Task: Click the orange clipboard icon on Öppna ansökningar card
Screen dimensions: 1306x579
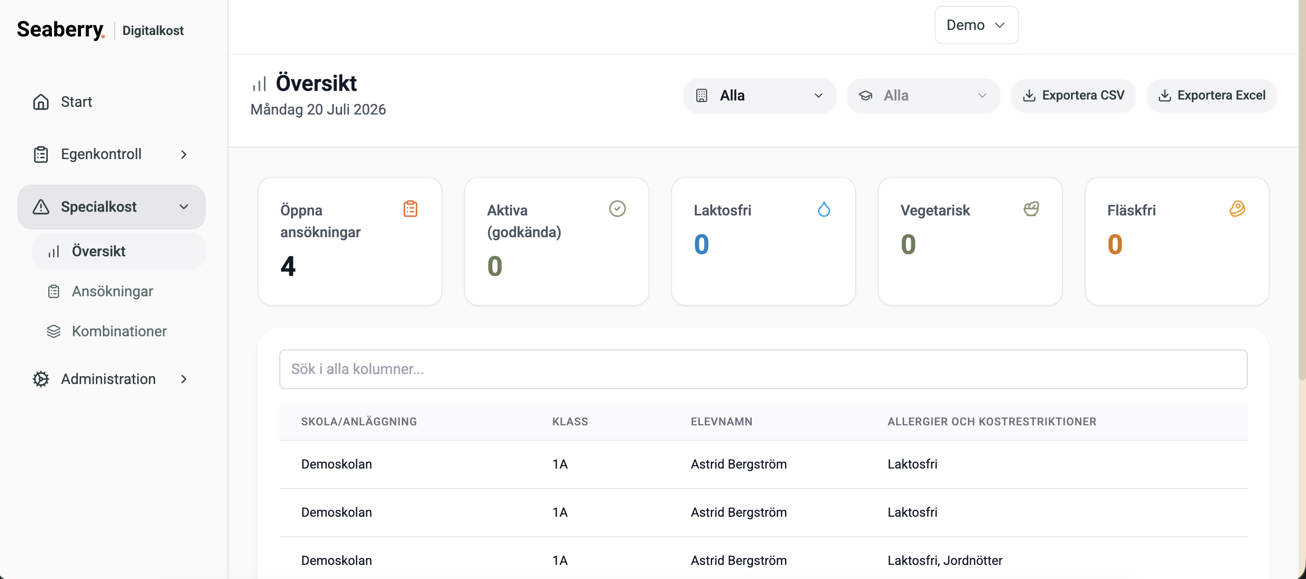Action: point(410,209)
